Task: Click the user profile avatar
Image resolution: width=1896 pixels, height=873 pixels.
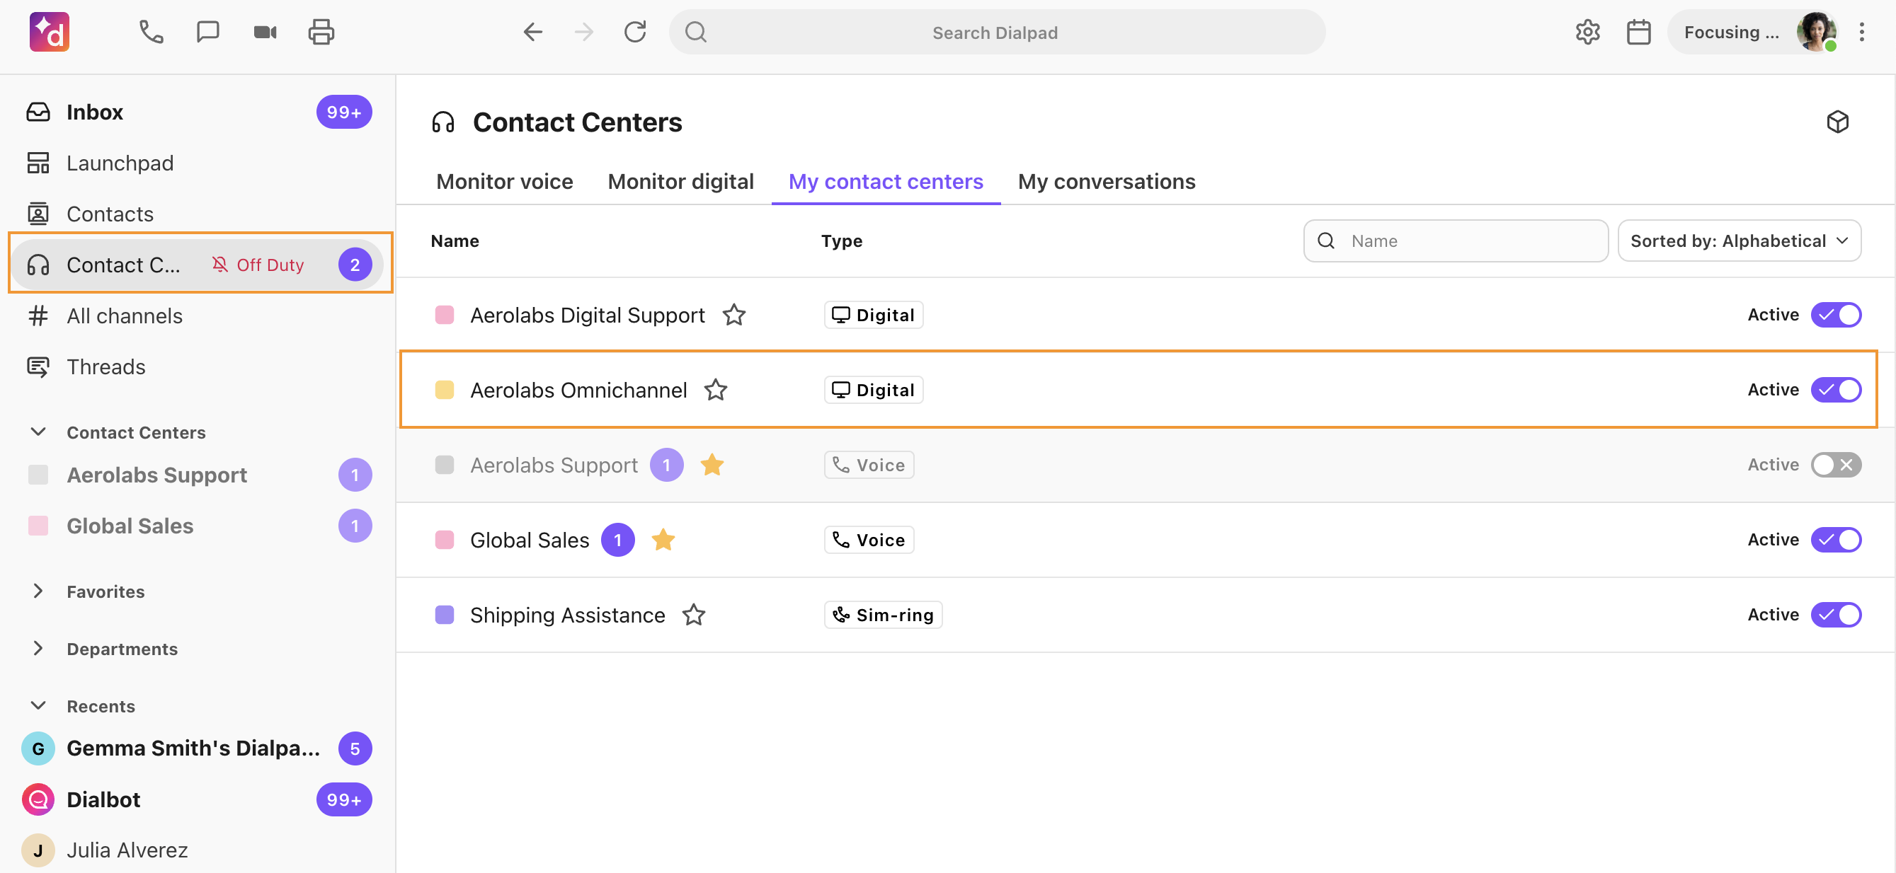Action: [1816, 32]
